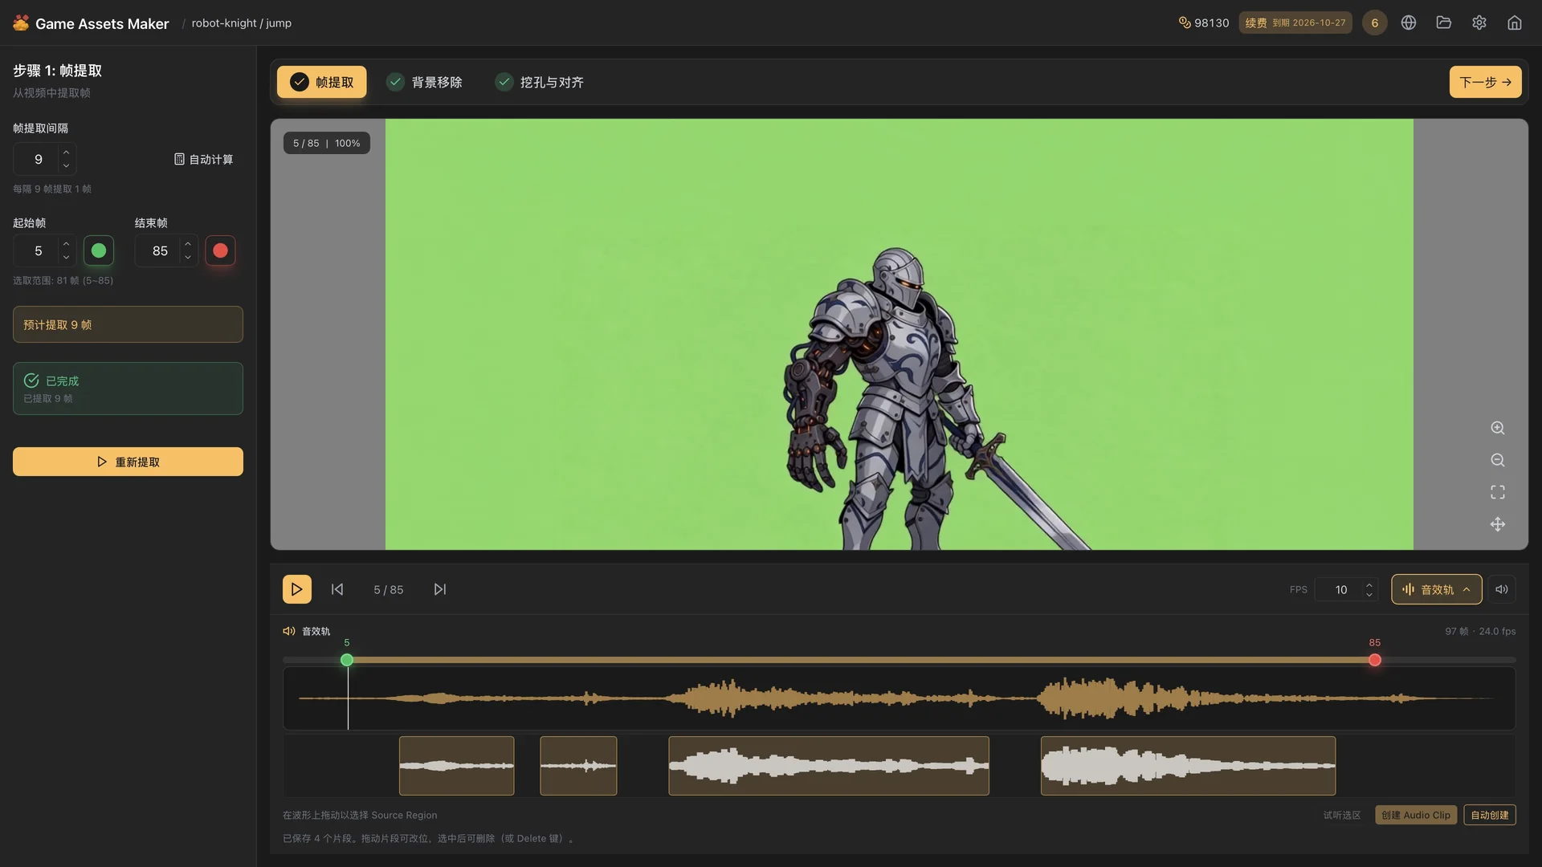Decrease the frame interval value

pos(66,166)
